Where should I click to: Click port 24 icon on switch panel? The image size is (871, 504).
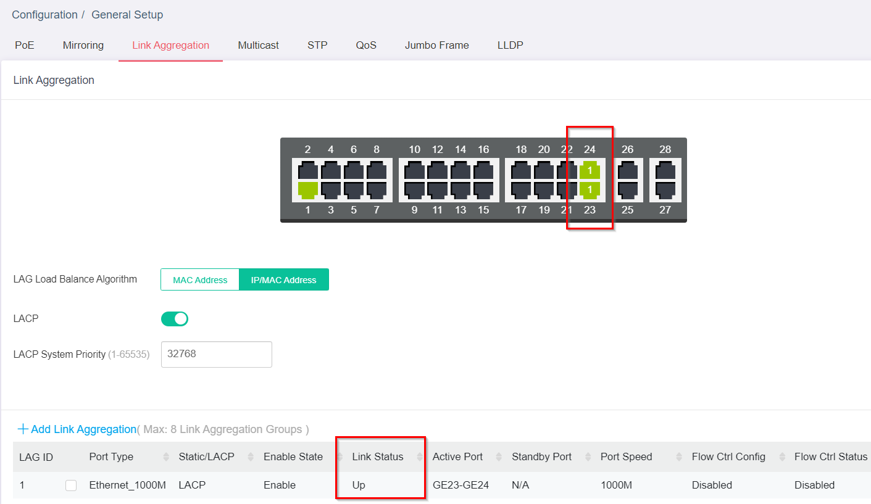590,170
